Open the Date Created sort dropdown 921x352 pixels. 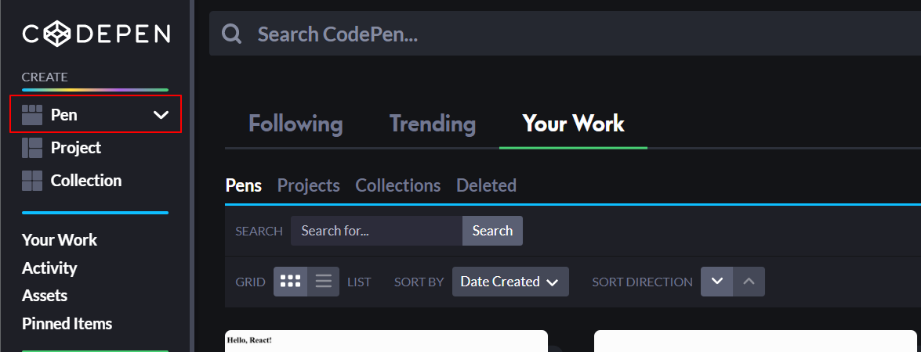[x=510, y=282]
